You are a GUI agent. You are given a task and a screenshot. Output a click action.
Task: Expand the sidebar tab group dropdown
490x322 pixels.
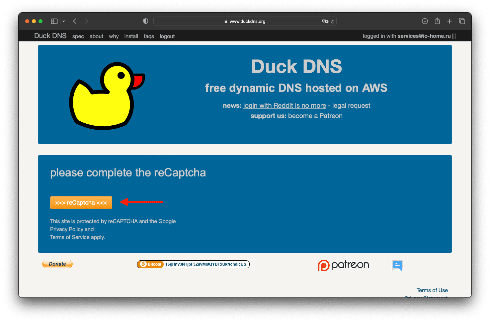point(64,21)
